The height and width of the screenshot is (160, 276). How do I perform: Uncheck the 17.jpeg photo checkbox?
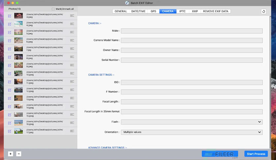click(10, 131)
